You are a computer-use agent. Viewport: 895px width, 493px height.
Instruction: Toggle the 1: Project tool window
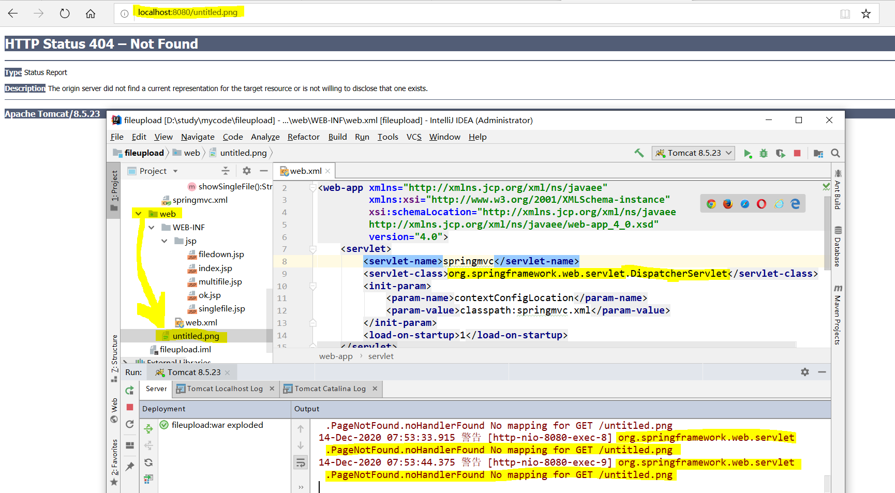pos(114,191)
